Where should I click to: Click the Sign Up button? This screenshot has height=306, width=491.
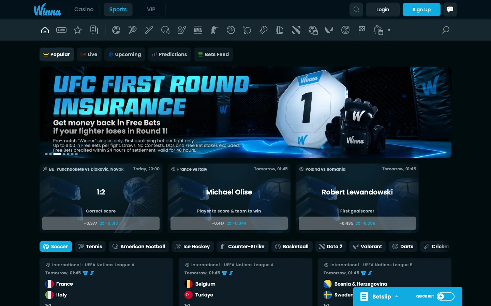point(421,10)
